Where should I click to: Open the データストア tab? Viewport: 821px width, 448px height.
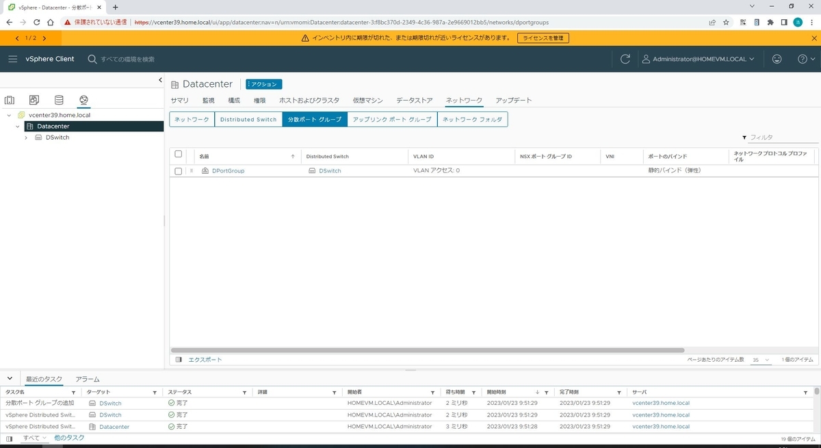tap(415, 101)
